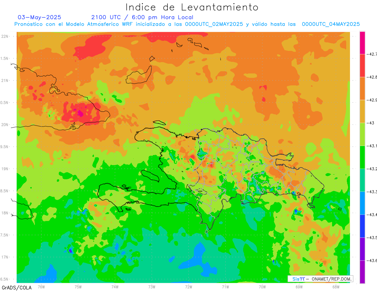The width and height of the screenshot is (377, 291).
Task: Click the '68W' longitude axis label
Action: pos(336,287)
